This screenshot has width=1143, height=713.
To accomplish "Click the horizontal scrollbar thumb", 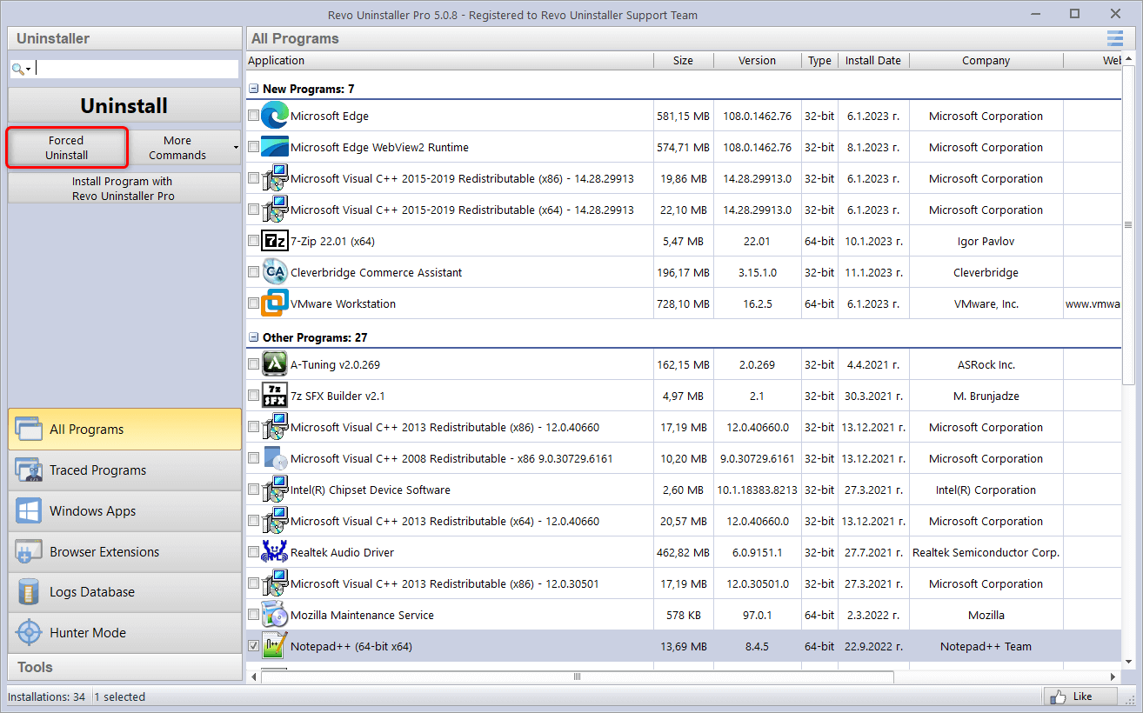I will coord(577,676).
